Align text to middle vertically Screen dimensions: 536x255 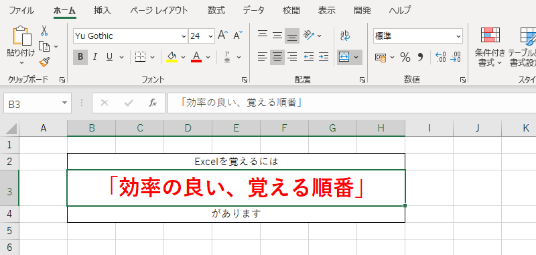tap(277, 36)
